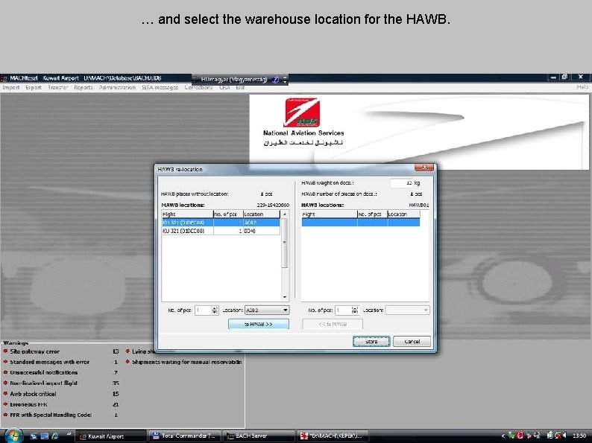Open the Corrections menu
Viewport: 592px width, 443px height.
pyautogui.click(x=198, y=87)
